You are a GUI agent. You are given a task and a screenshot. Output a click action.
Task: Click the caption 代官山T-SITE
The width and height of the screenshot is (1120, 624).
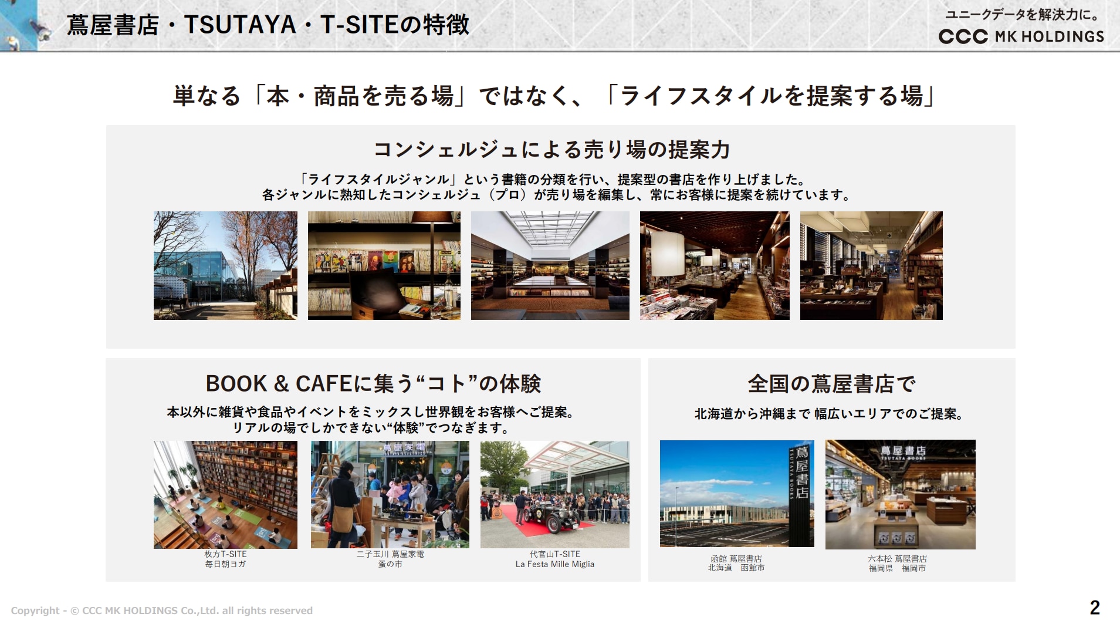555,554
